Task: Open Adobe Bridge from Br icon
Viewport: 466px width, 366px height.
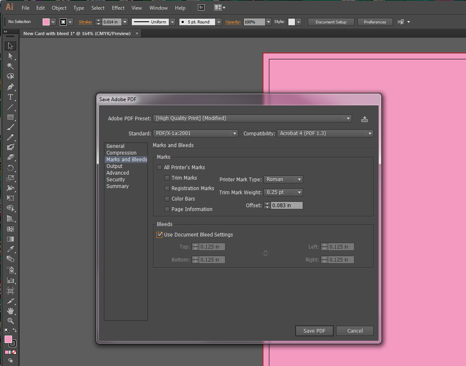Action: click(x=201, y=8)
